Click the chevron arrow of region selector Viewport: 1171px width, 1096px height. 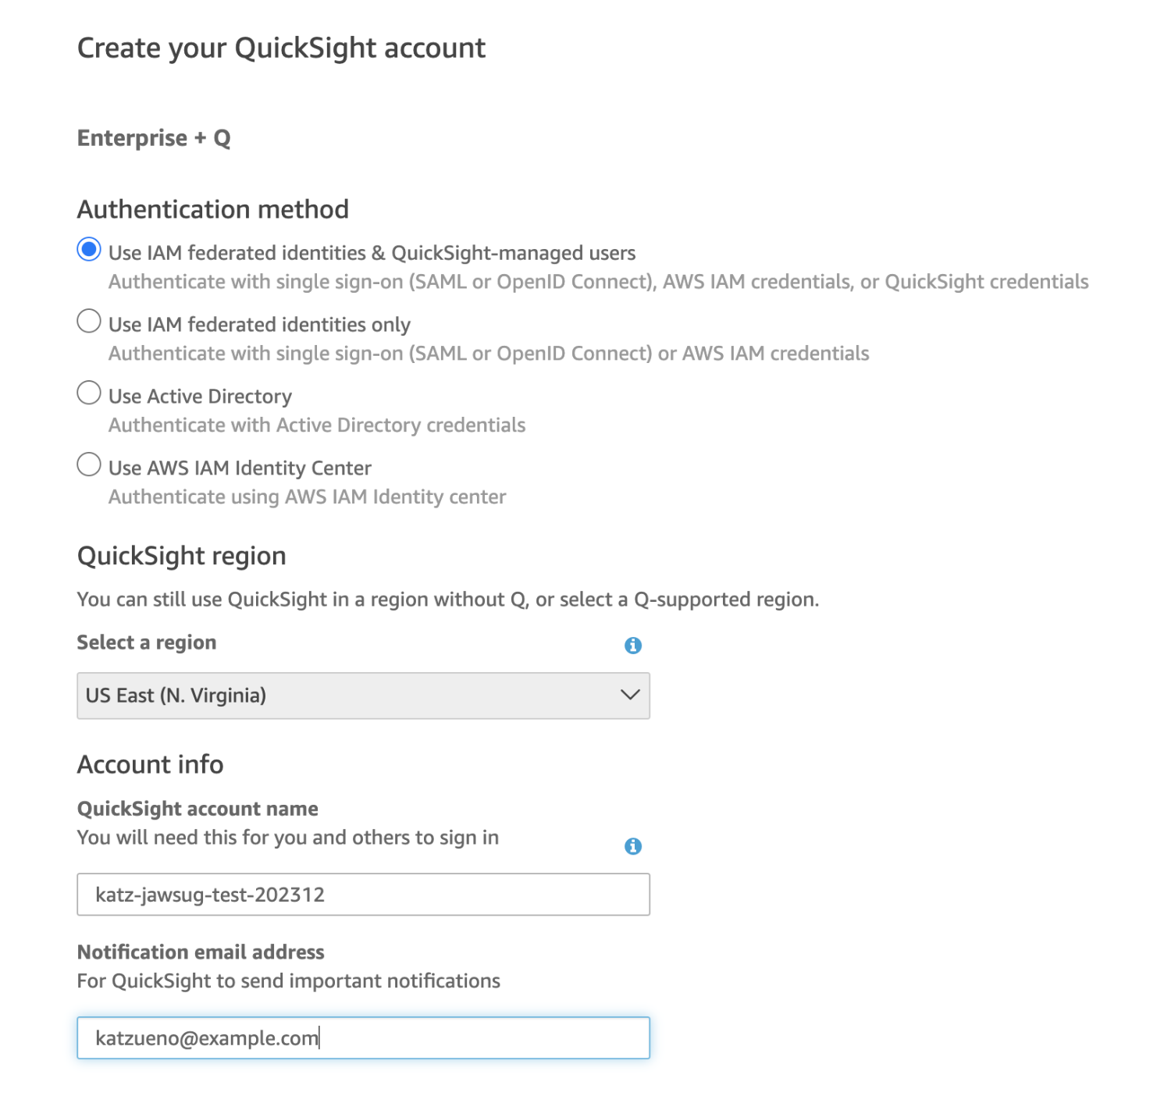[x=629, y=695]
